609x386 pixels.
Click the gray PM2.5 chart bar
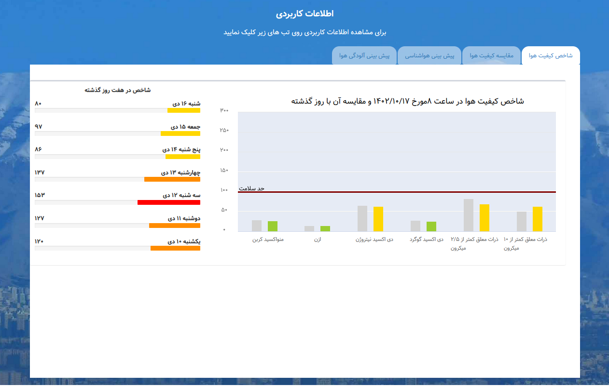(469, 215)
